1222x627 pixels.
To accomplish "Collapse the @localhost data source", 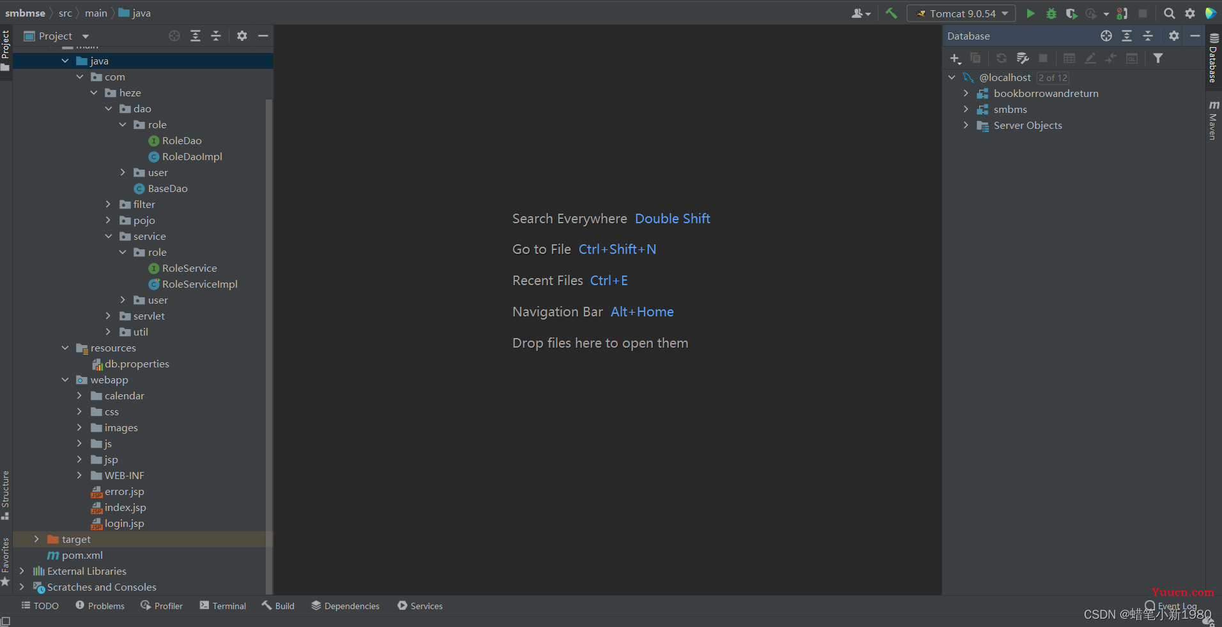I will pos(952,77).
